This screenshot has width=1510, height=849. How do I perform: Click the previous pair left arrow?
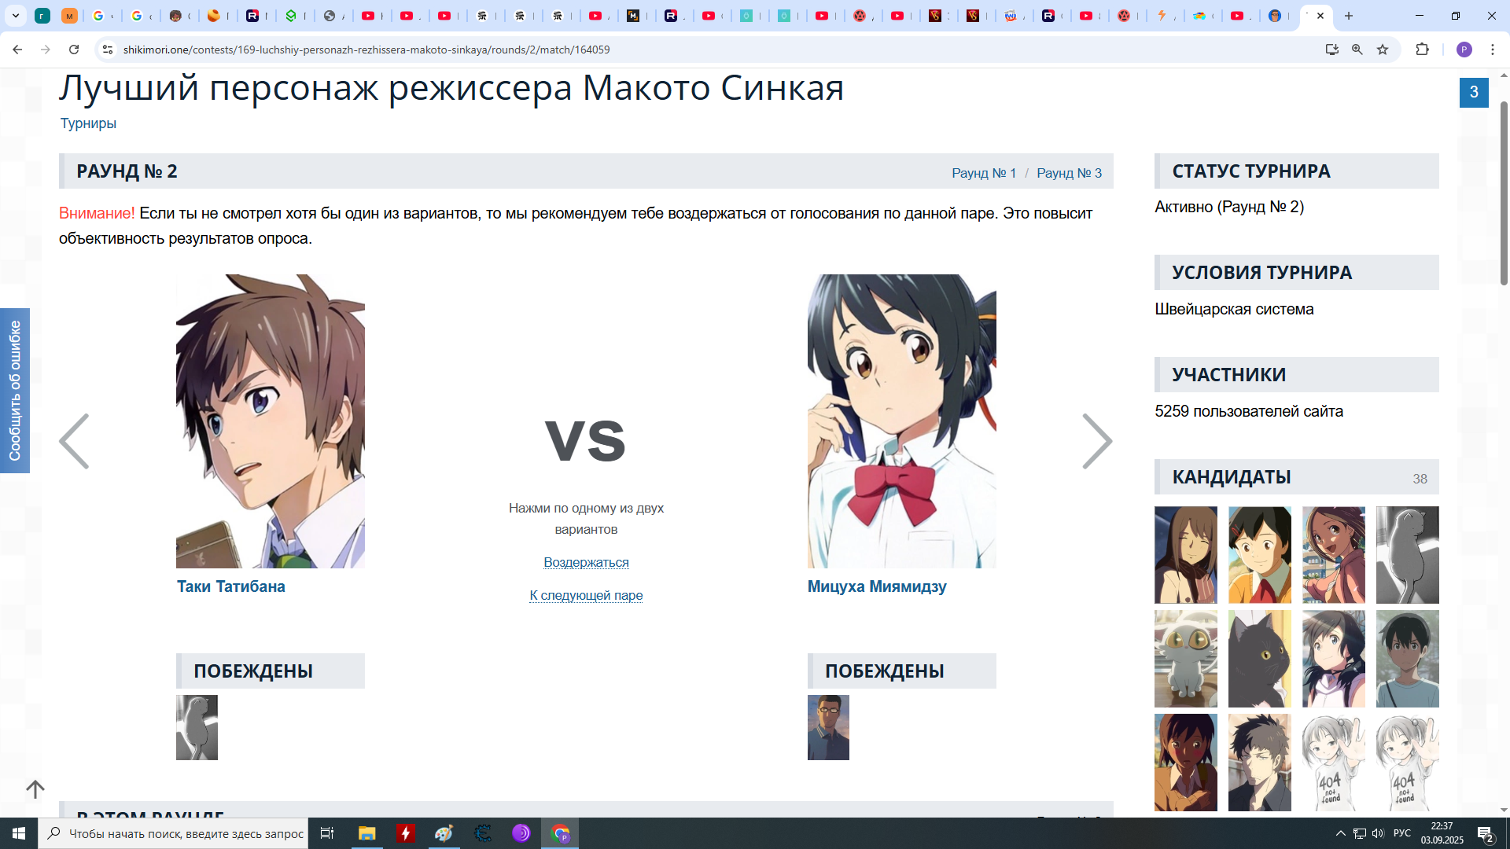(x=74, y=441)
